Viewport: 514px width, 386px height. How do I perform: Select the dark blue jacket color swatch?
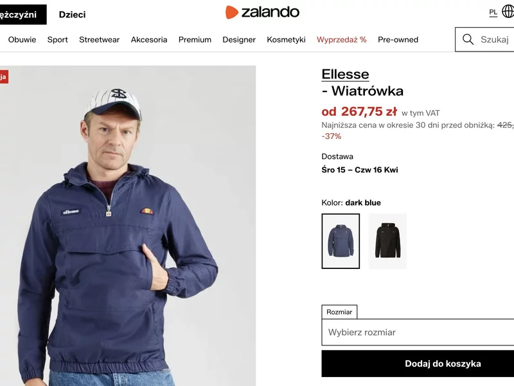pos(341,241)
